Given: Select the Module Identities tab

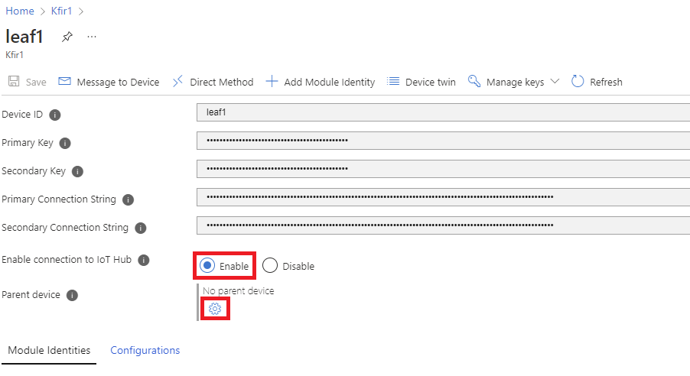Looking at the screenshot, I should pyautogui.click(x=49, y=351).
